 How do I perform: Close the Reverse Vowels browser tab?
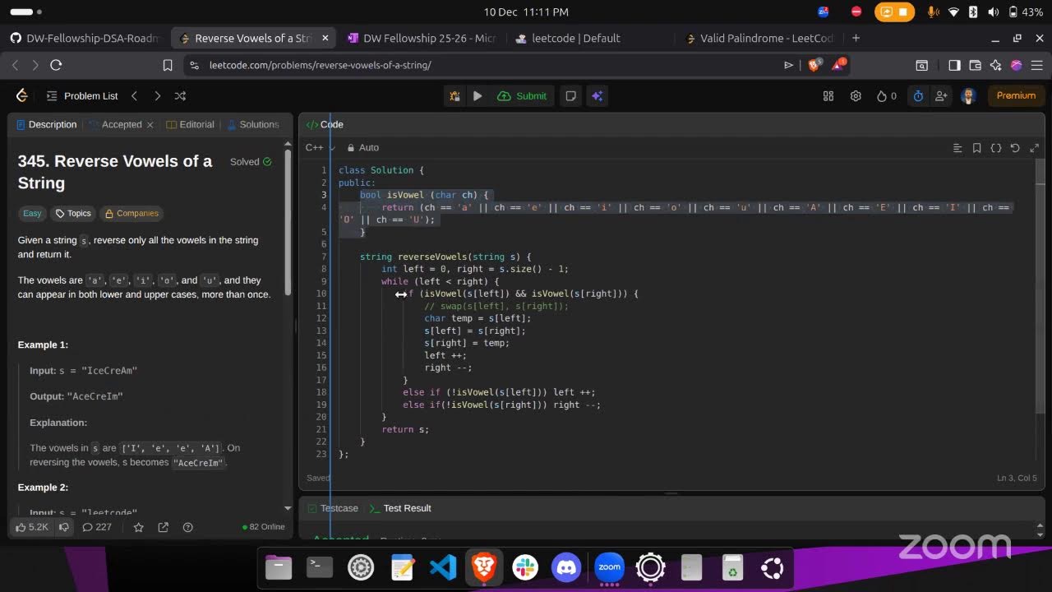coord(325,38)
